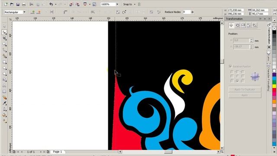The height and width of the screenshot is (156, 277).
Task: Click the Transformation docker double-chevron expander
Action: click(x=260, y=19)
